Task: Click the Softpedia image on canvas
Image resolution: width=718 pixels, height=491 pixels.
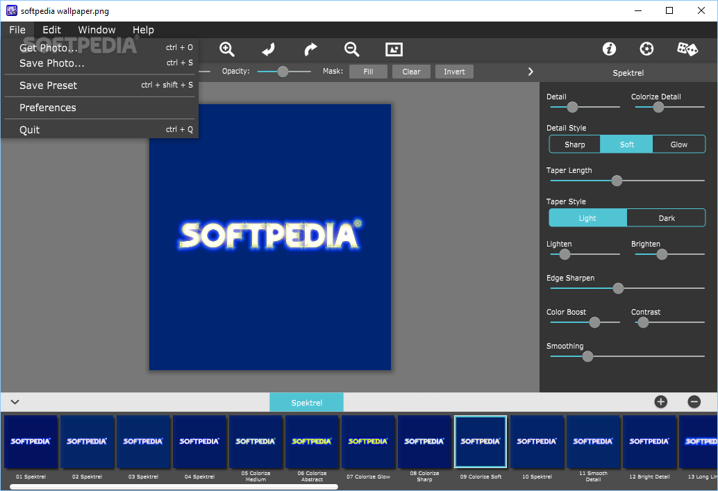Action: click(270, 237)
